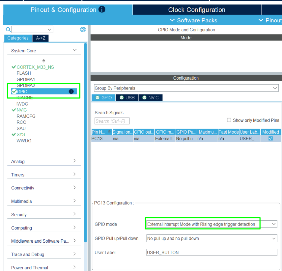282x271 pixels.
Task: Switch to the Clock Configuration tab
Action: coord(197,10)
